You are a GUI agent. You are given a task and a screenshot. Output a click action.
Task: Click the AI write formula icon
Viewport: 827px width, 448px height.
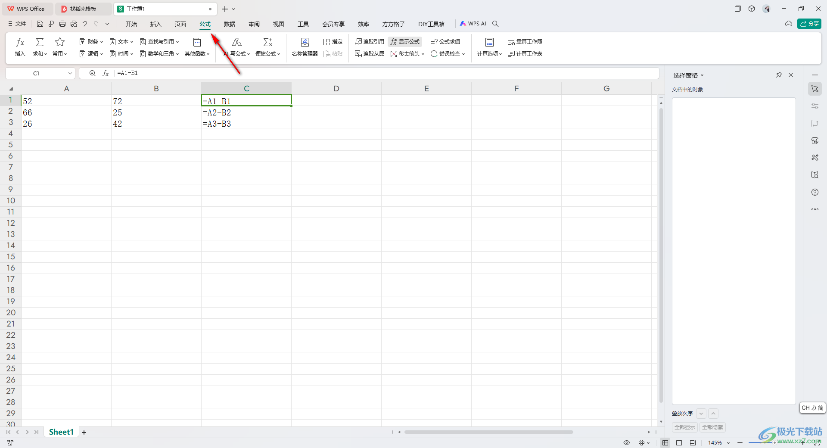pyautogui.click(x=236, y=42)
